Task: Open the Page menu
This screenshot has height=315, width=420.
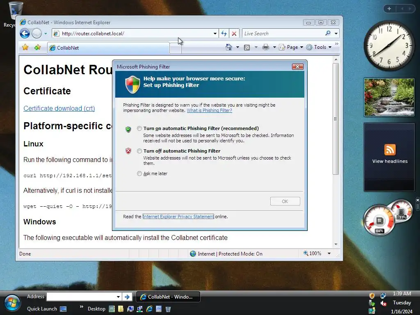Action: pyautogui.click(x=291, y=47)
